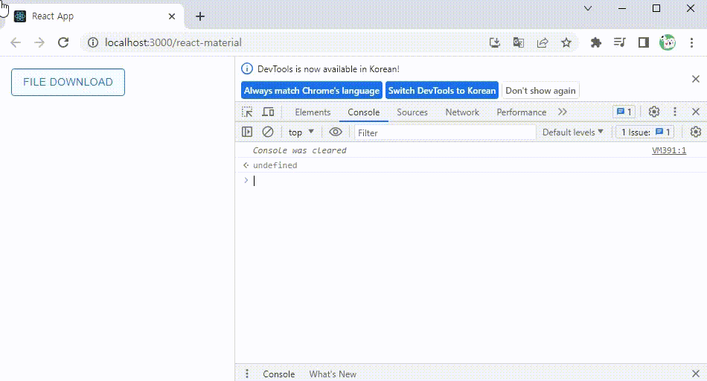Open the Chrome profile avatar

coord(668,42)
